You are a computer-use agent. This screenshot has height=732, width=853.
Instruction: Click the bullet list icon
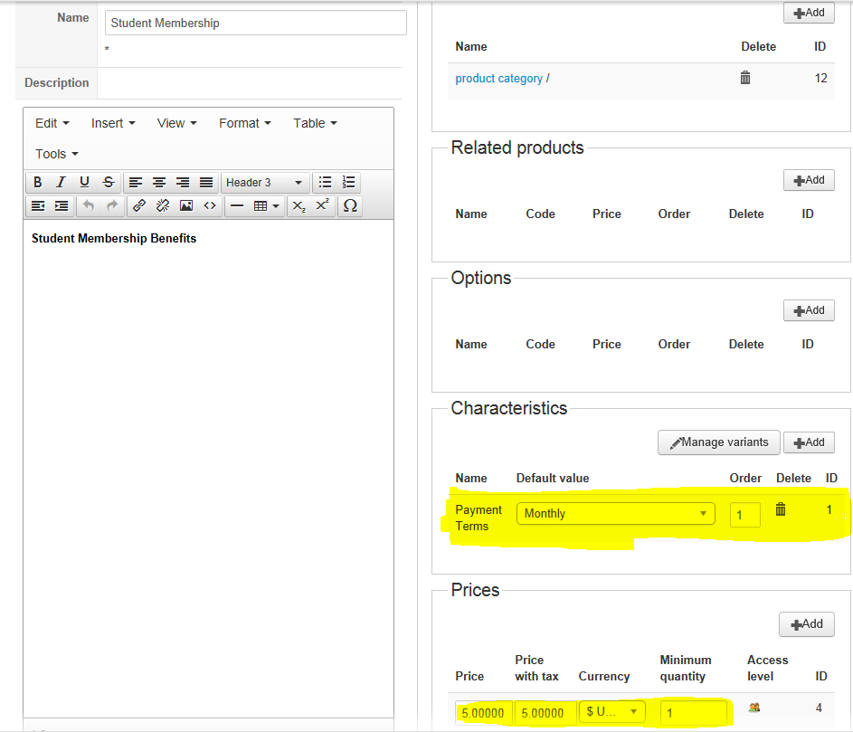click(326, 183)
